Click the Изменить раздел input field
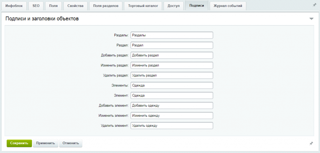This screenshot has height=153, width=320. tap(172, 65)
